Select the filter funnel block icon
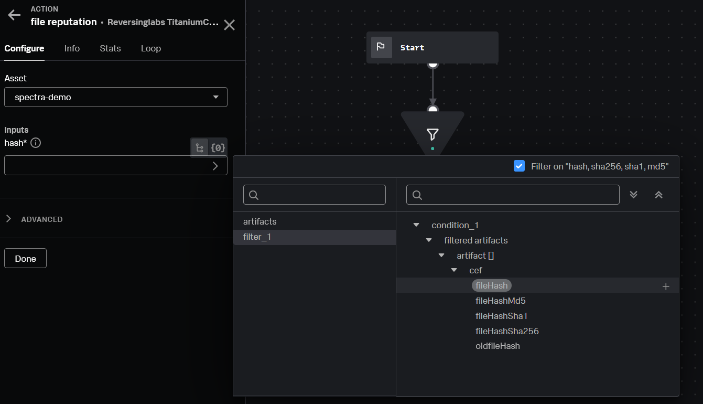 [x=432, y=135]
